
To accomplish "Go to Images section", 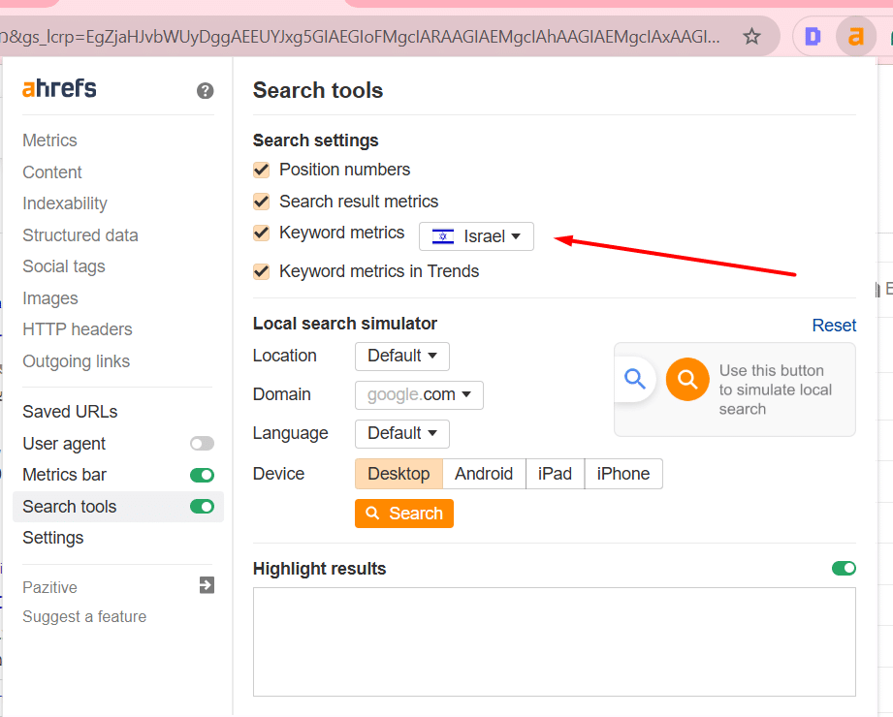I will 50,298.
